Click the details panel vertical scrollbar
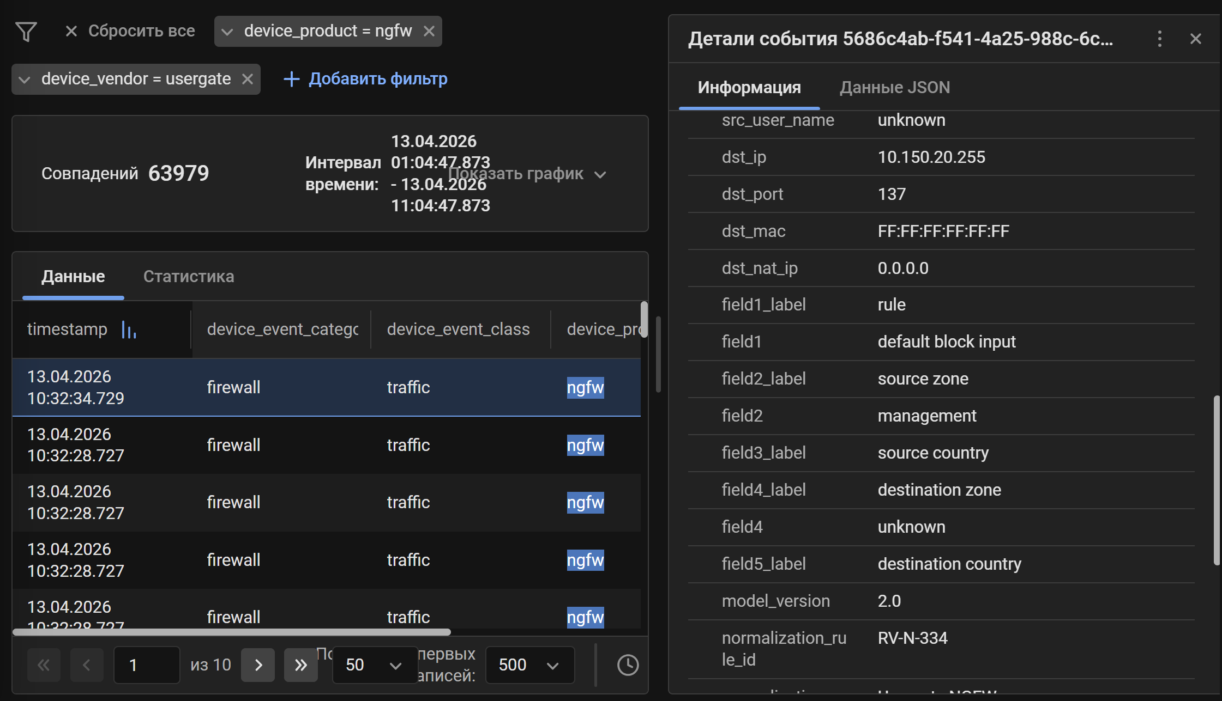1222x701 pixels. coord(1217,480)
